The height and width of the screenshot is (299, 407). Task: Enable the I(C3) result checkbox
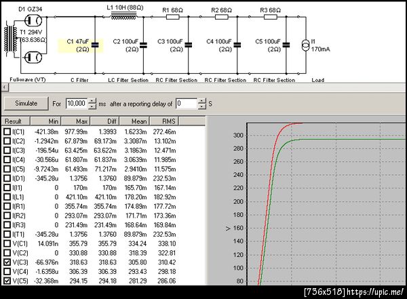[7, 151]
